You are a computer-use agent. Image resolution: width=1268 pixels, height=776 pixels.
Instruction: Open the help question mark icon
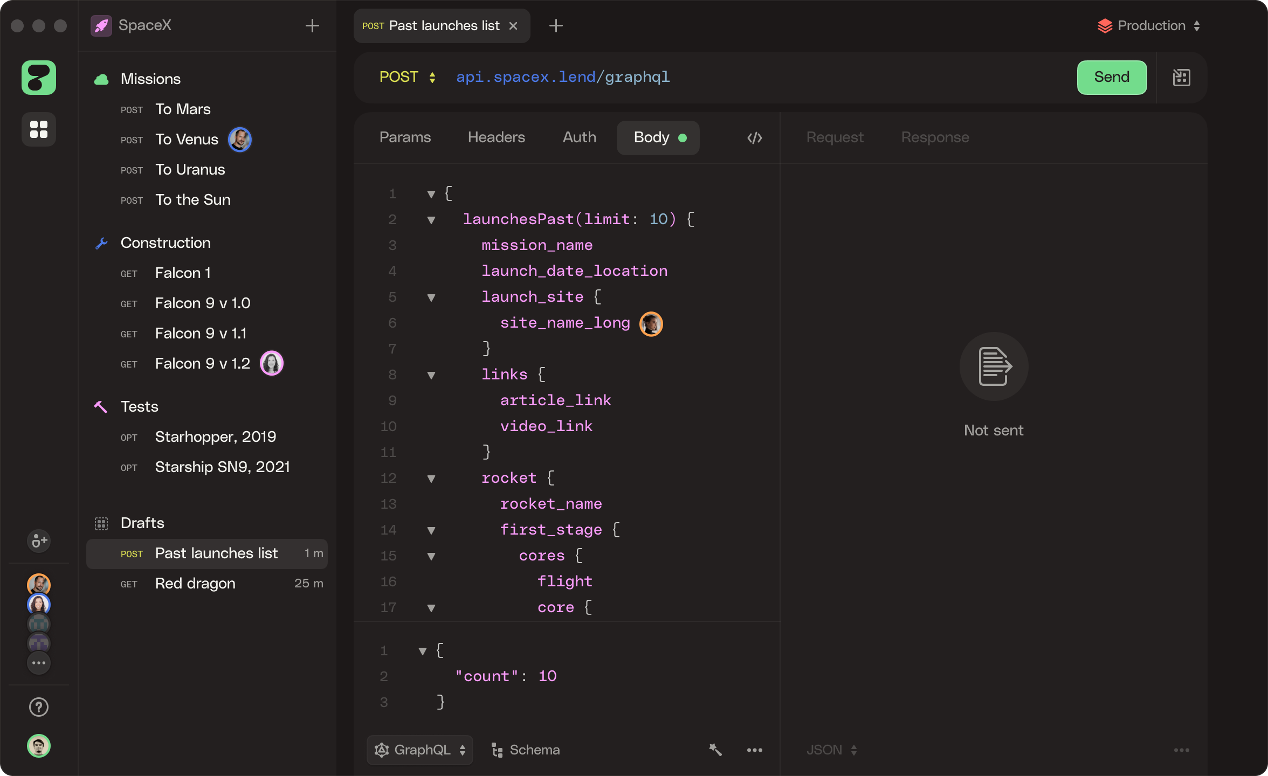pyautogui.click(x=39, y=707)
